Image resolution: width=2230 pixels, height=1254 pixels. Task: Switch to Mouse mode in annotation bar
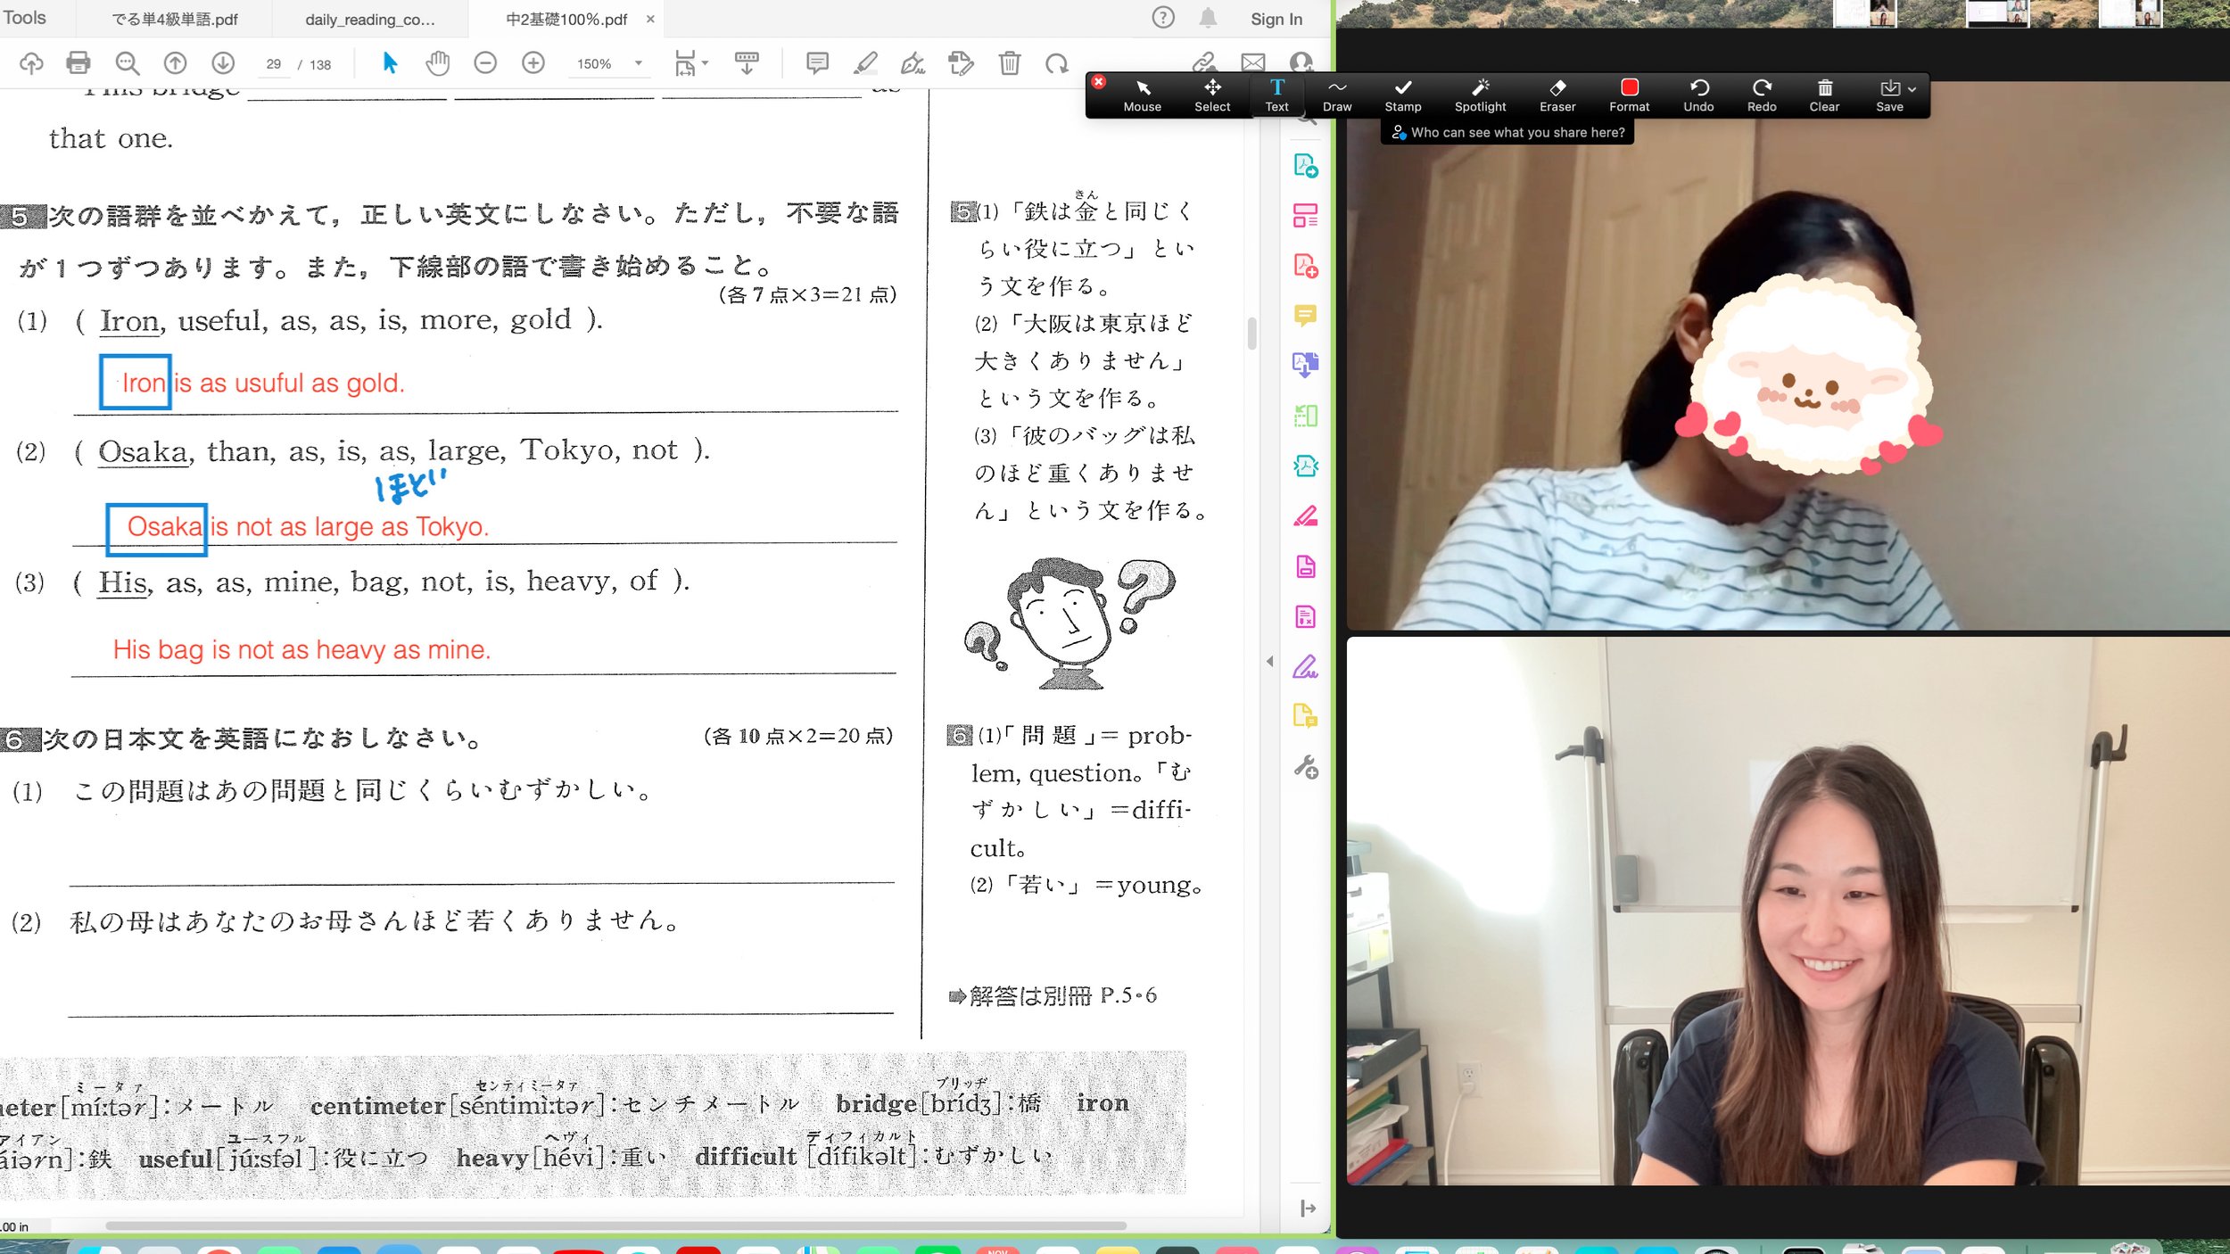tap(1142, 95)
